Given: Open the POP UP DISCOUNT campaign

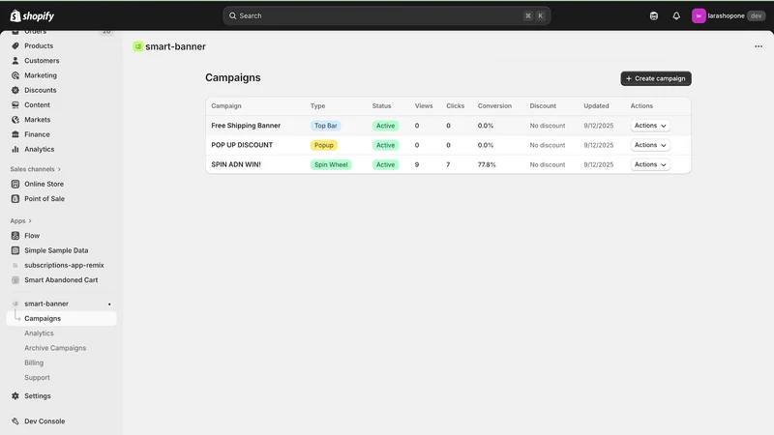Looking at the screenshot, I should tap(242, 145).
